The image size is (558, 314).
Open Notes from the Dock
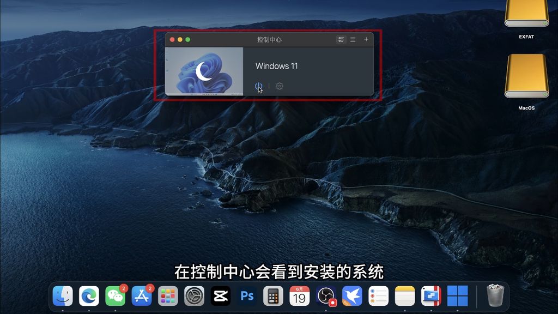coord(405,296)
